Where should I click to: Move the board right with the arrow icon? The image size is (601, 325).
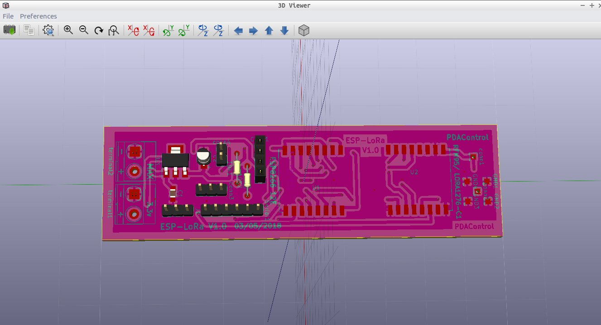point(254,31)
